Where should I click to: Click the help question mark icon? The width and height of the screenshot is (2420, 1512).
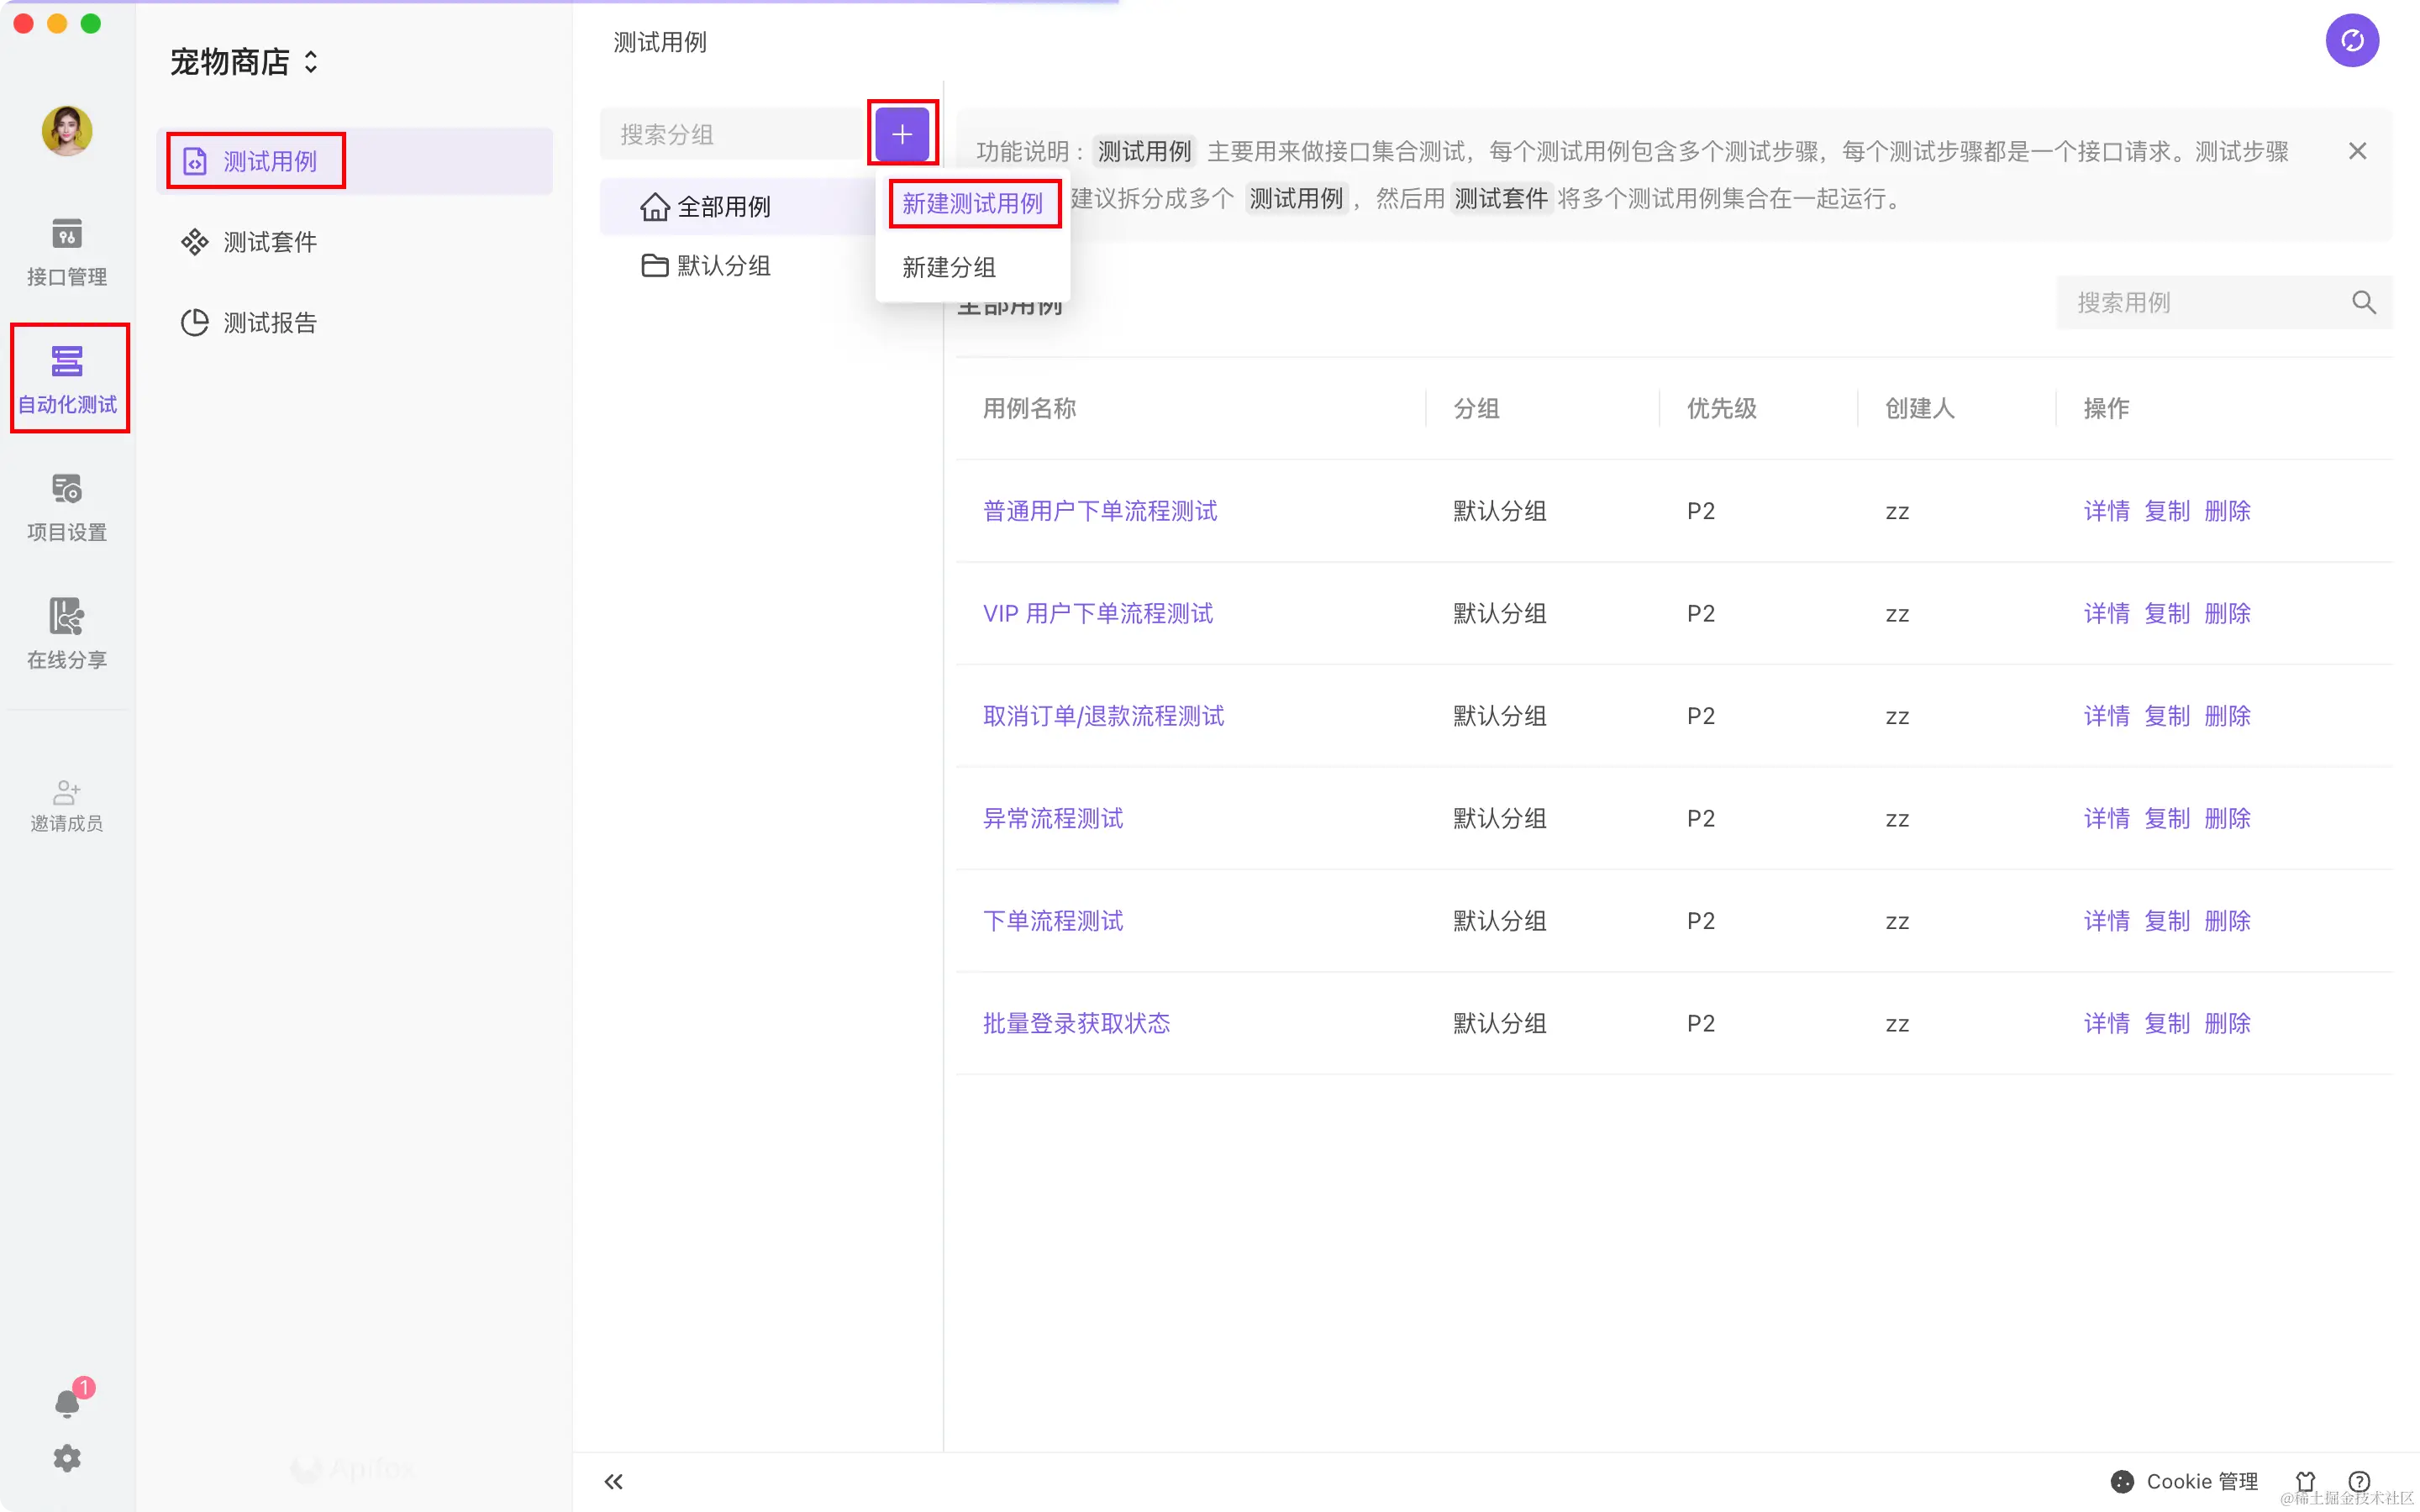2358,1481
